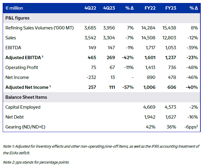Click the "P&L figures" section heading

17,18
